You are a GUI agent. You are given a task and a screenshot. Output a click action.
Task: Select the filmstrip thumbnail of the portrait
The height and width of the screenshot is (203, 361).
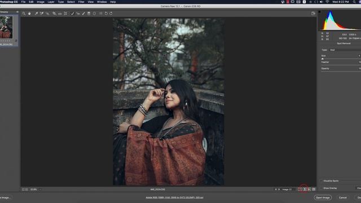(x=6, y=28)
